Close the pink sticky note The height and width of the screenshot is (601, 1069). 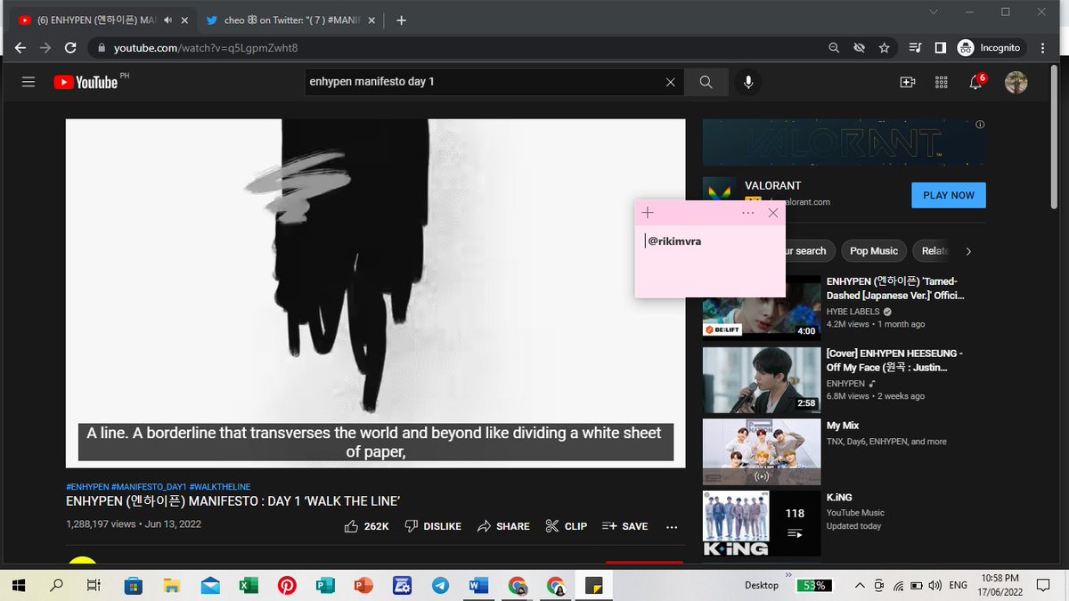(772, 213)
